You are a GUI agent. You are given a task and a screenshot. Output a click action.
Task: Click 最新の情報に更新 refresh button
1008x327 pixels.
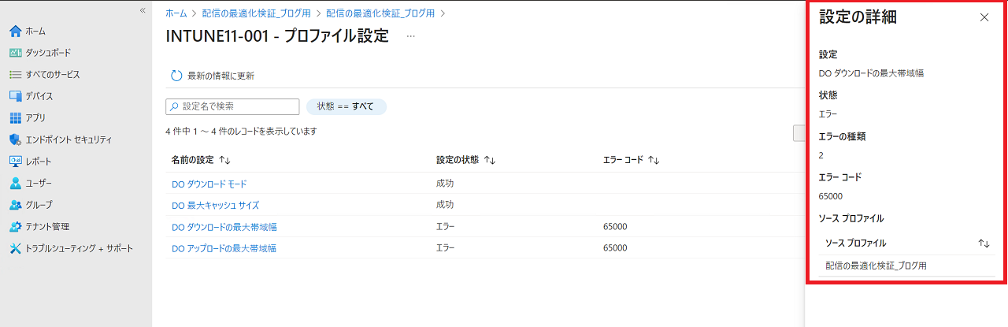tap(213, 76)
